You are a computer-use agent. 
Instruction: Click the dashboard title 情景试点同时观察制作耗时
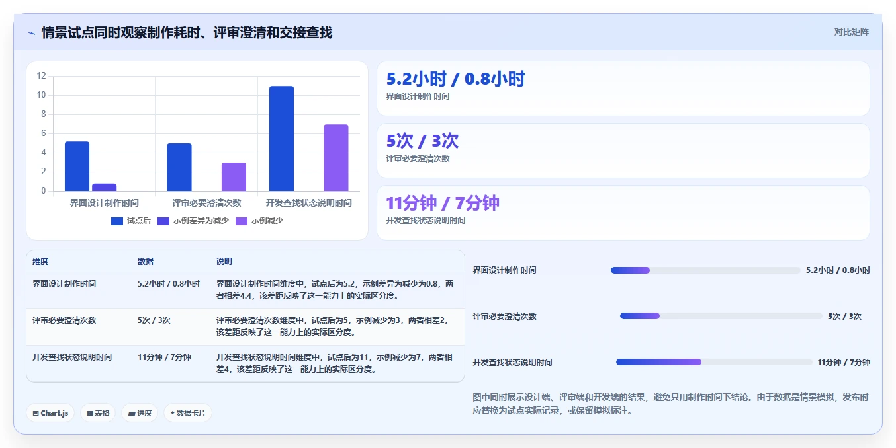pyautogui.click(x=187, y=32)
